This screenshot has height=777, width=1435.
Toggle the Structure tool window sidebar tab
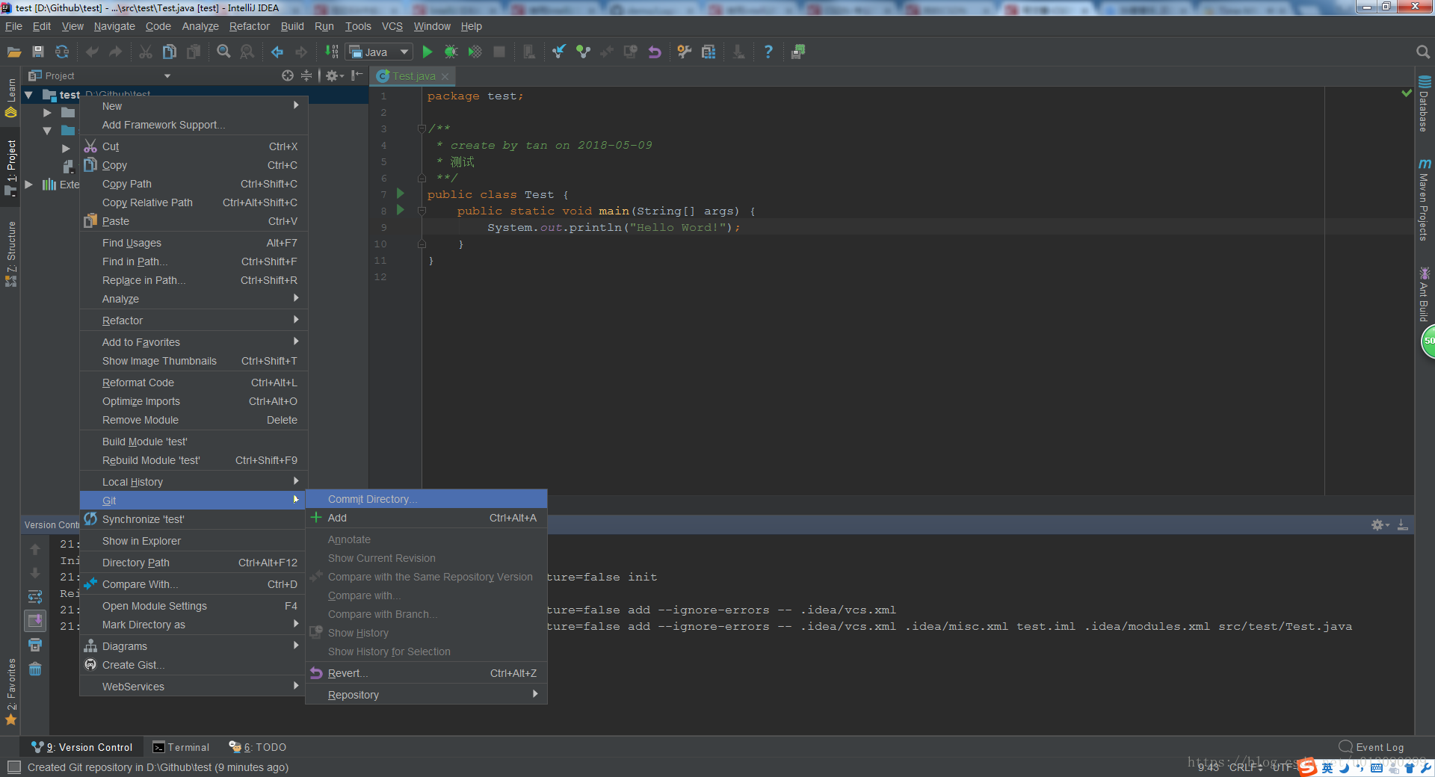pyautogui.click(x=11, y=254)
